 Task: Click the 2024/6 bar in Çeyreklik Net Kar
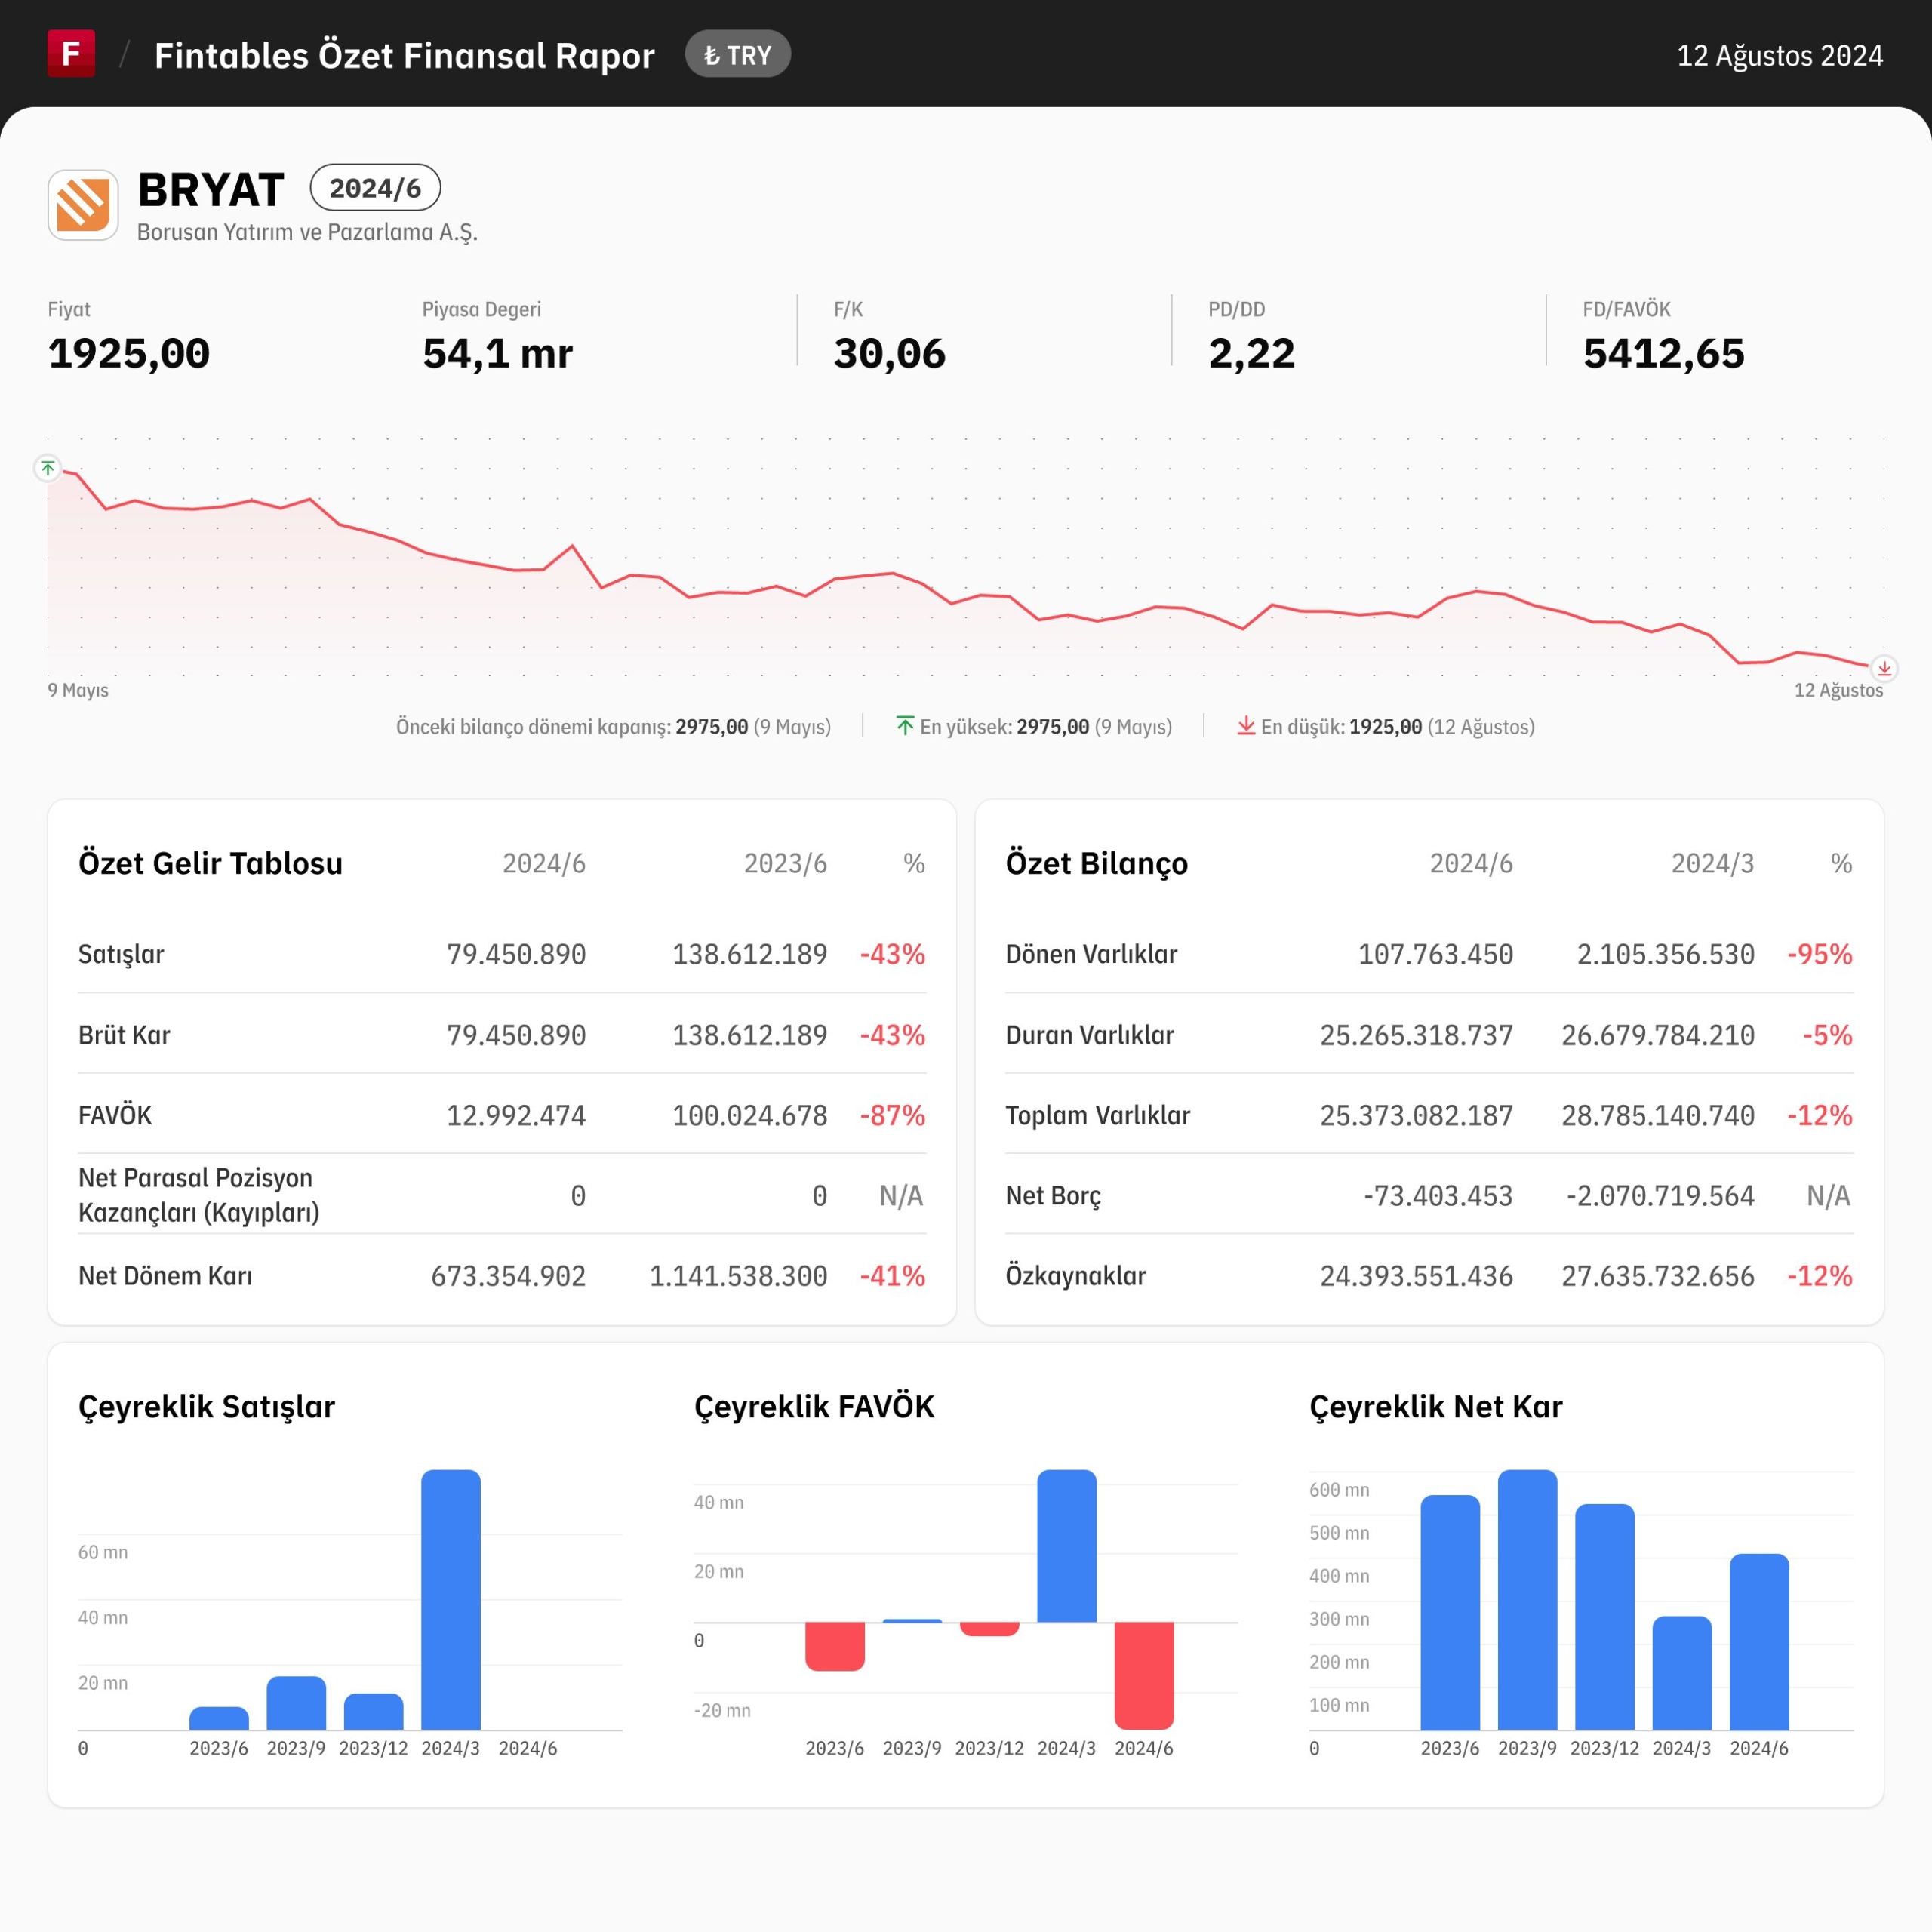[1759, 1642]
